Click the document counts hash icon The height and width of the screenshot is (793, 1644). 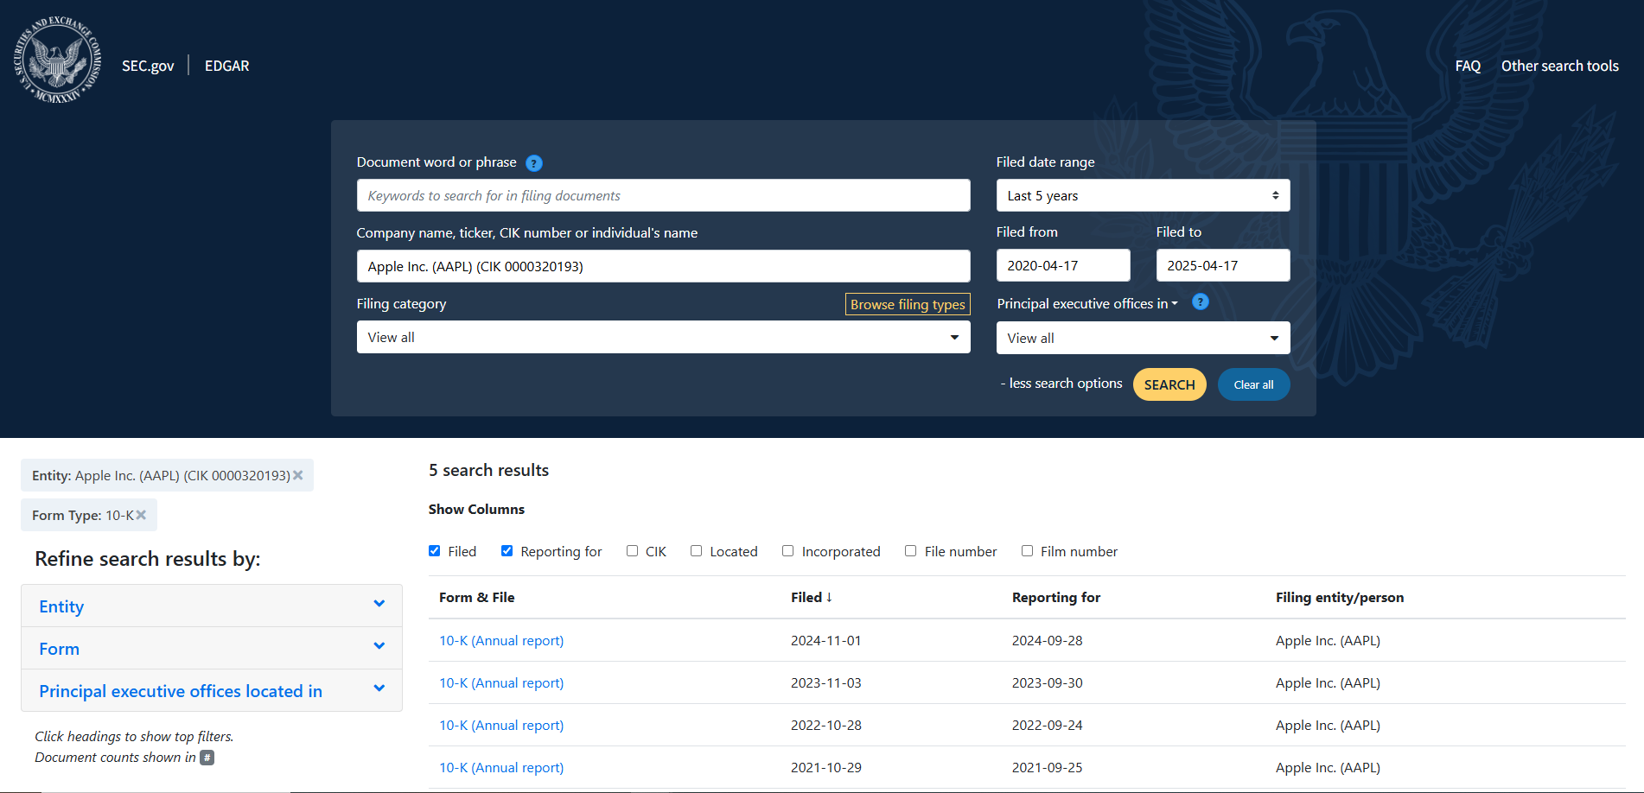(x=207, y=758)
